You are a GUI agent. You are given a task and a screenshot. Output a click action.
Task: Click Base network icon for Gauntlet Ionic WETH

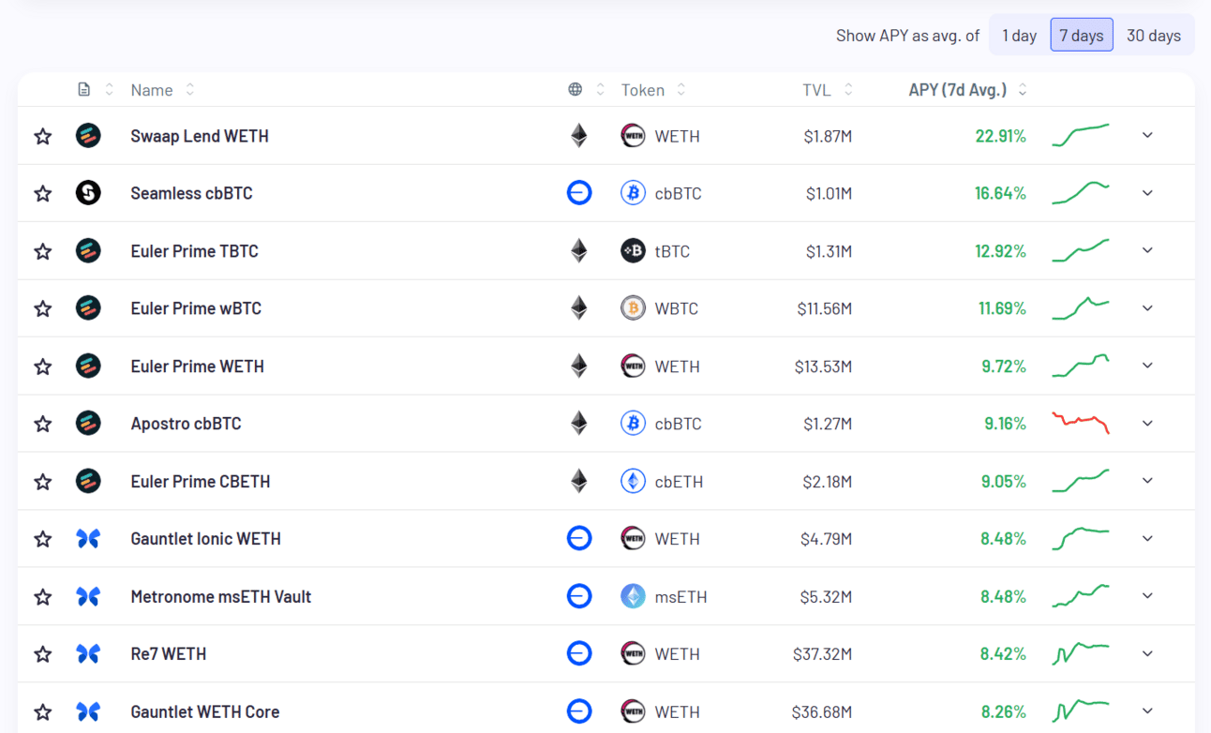coord(579,539)
